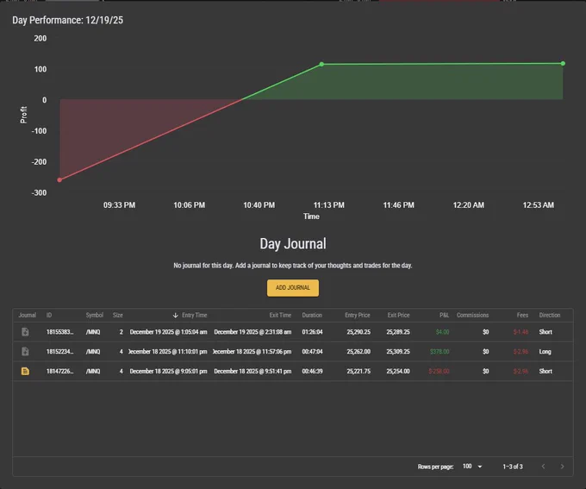This screenshot has height=489, width=586.
Task: Click the Long direction cell
Action: point(545,351)
